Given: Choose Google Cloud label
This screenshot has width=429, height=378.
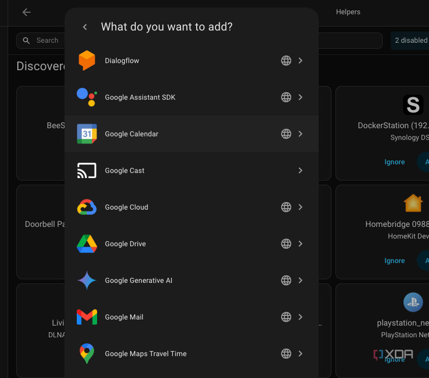Looking at the screenshot, I should pyautogui.click(x=127, y=207).
